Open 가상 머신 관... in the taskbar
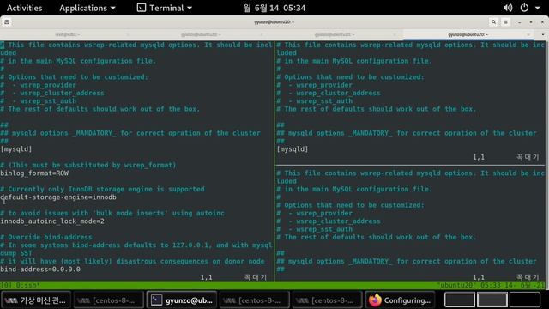 [36, 300]
